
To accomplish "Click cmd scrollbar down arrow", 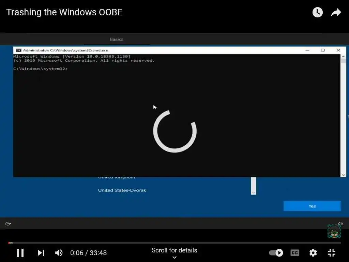I will tap(343, 175).
